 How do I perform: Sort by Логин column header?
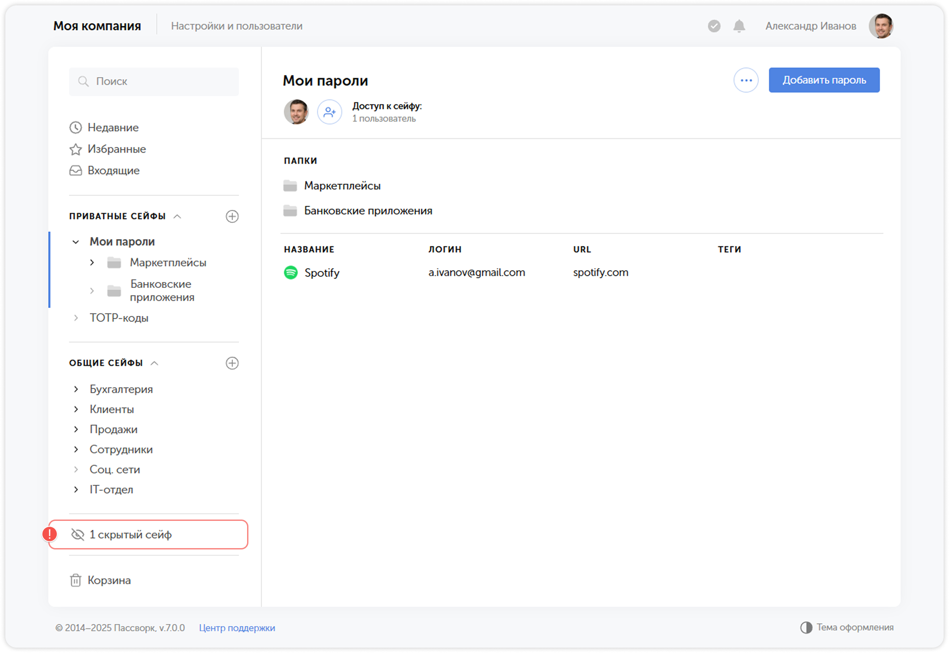[445, 250]
